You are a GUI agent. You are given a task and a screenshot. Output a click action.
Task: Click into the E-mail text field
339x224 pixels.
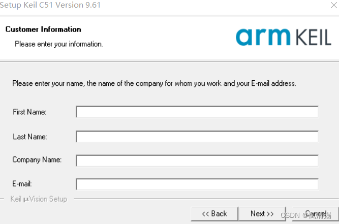(x=197, y=184)
